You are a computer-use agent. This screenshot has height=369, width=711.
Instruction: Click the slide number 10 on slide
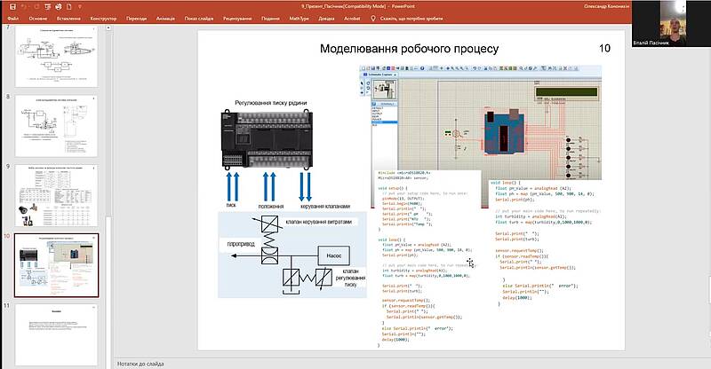coord(604,49)
